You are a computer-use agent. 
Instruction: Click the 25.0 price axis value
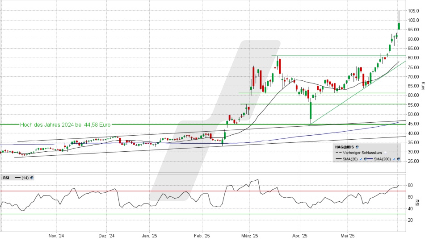point(413,161)
